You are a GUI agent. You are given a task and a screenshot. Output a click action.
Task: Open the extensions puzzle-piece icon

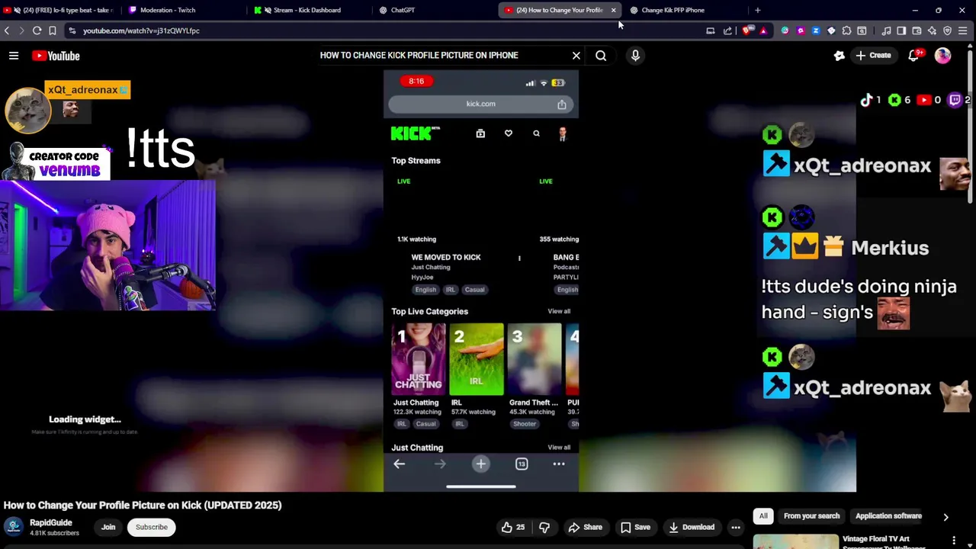(846, 30)
